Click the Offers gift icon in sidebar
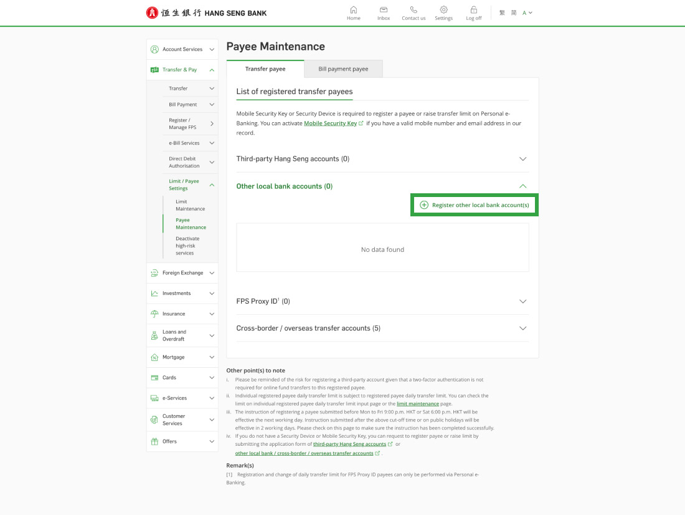This screenshot has height=515, width=685. [x=154, y=441]
